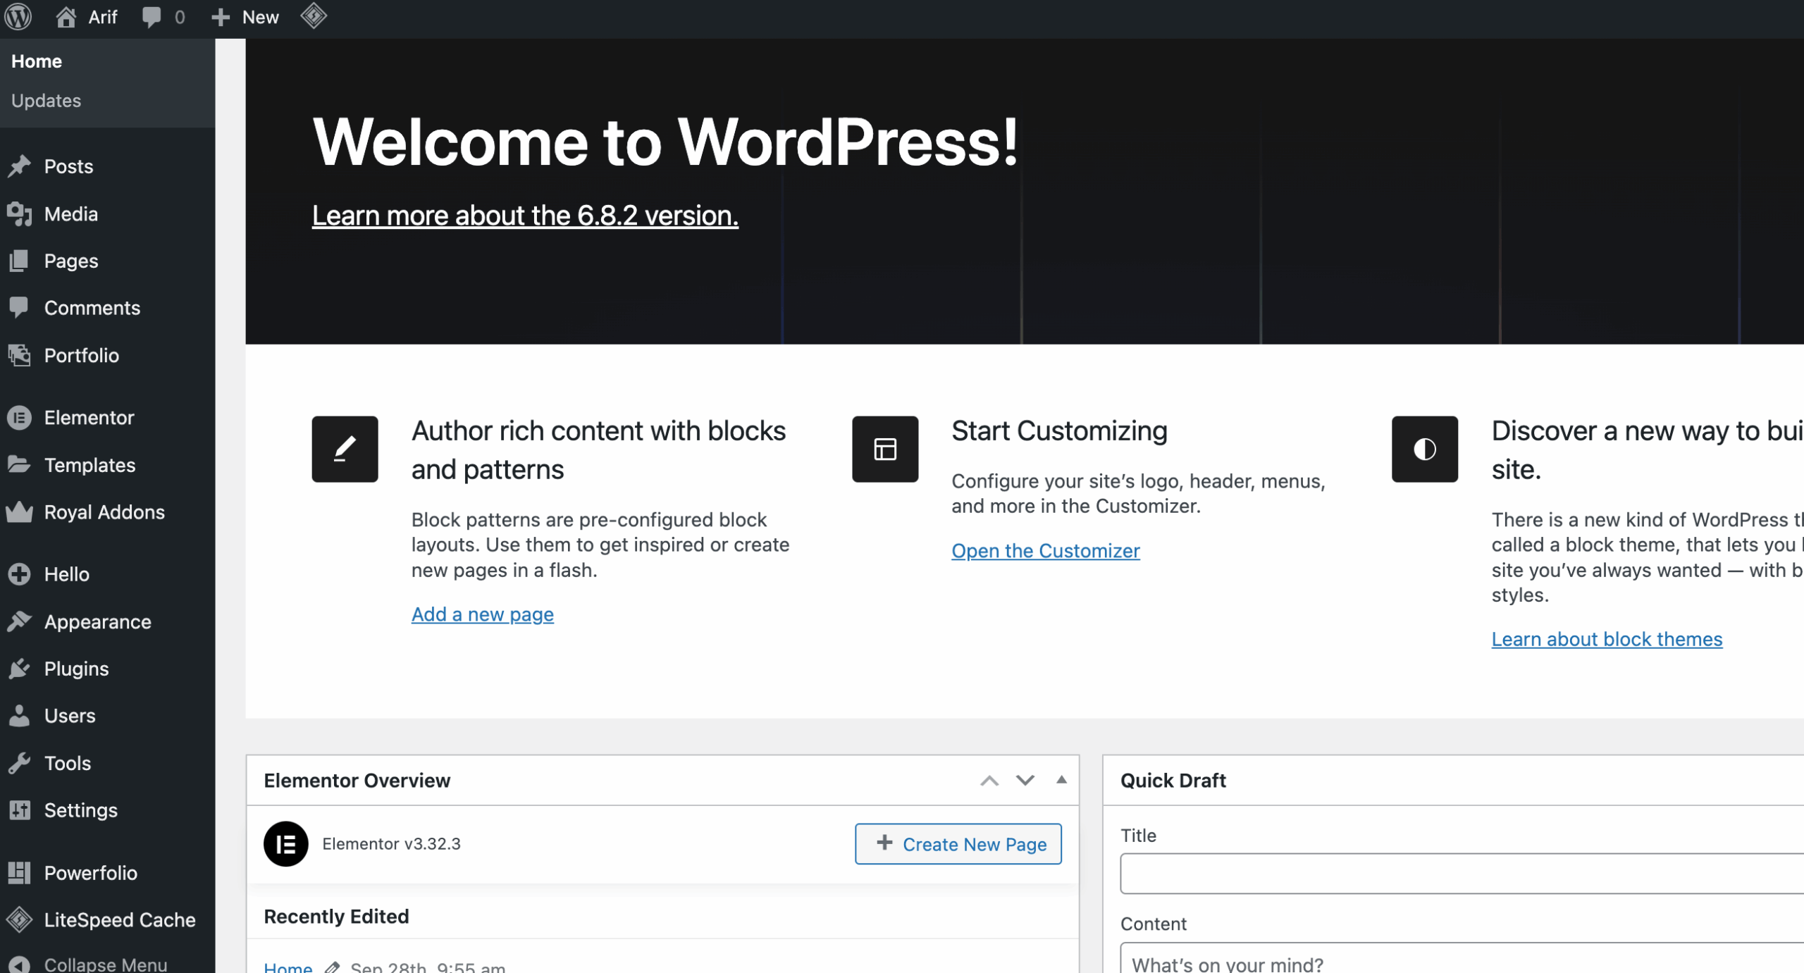Open Learn more about 6.8.2 version link
1804x973 pixels.
pyautogui.click(x=525, y=216)
